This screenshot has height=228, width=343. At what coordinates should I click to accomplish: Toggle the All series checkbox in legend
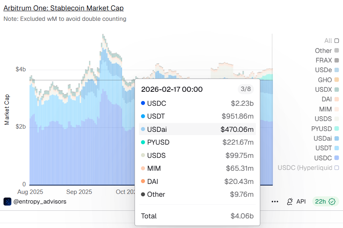tap(337, 41)
